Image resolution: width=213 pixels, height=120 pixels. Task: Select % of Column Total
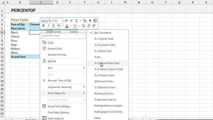coord(105,45)
